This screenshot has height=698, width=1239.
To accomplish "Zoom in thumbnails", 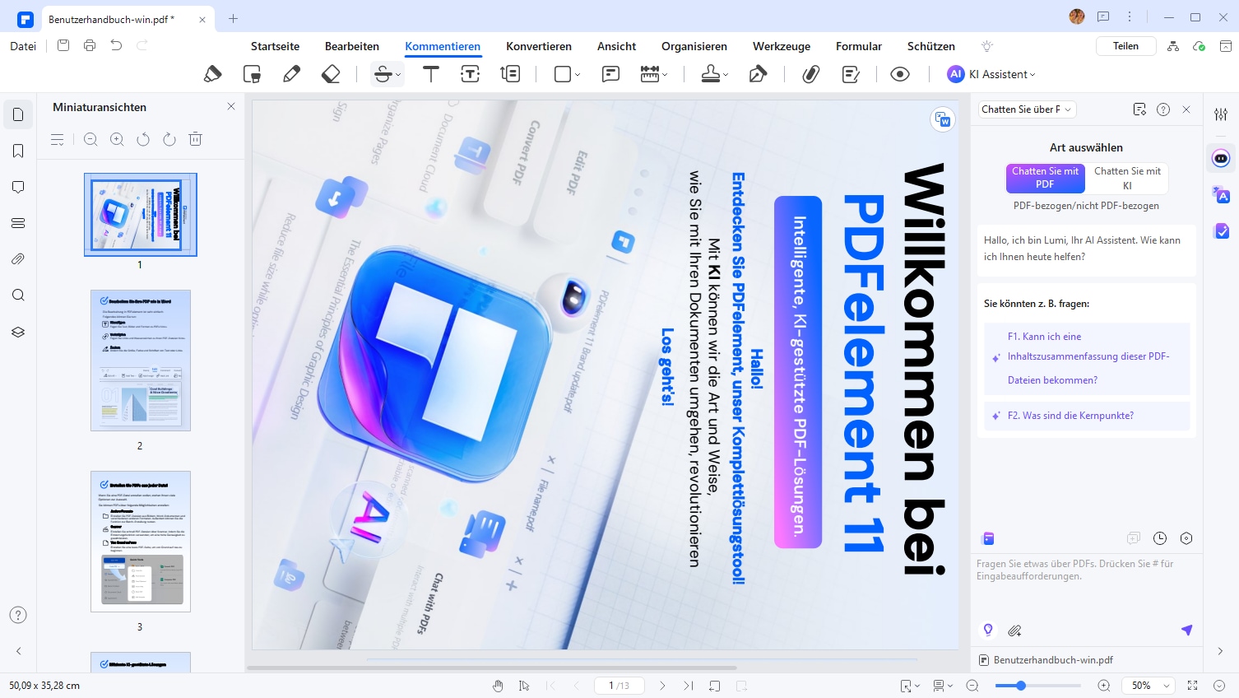I will [x=117, y=140].
